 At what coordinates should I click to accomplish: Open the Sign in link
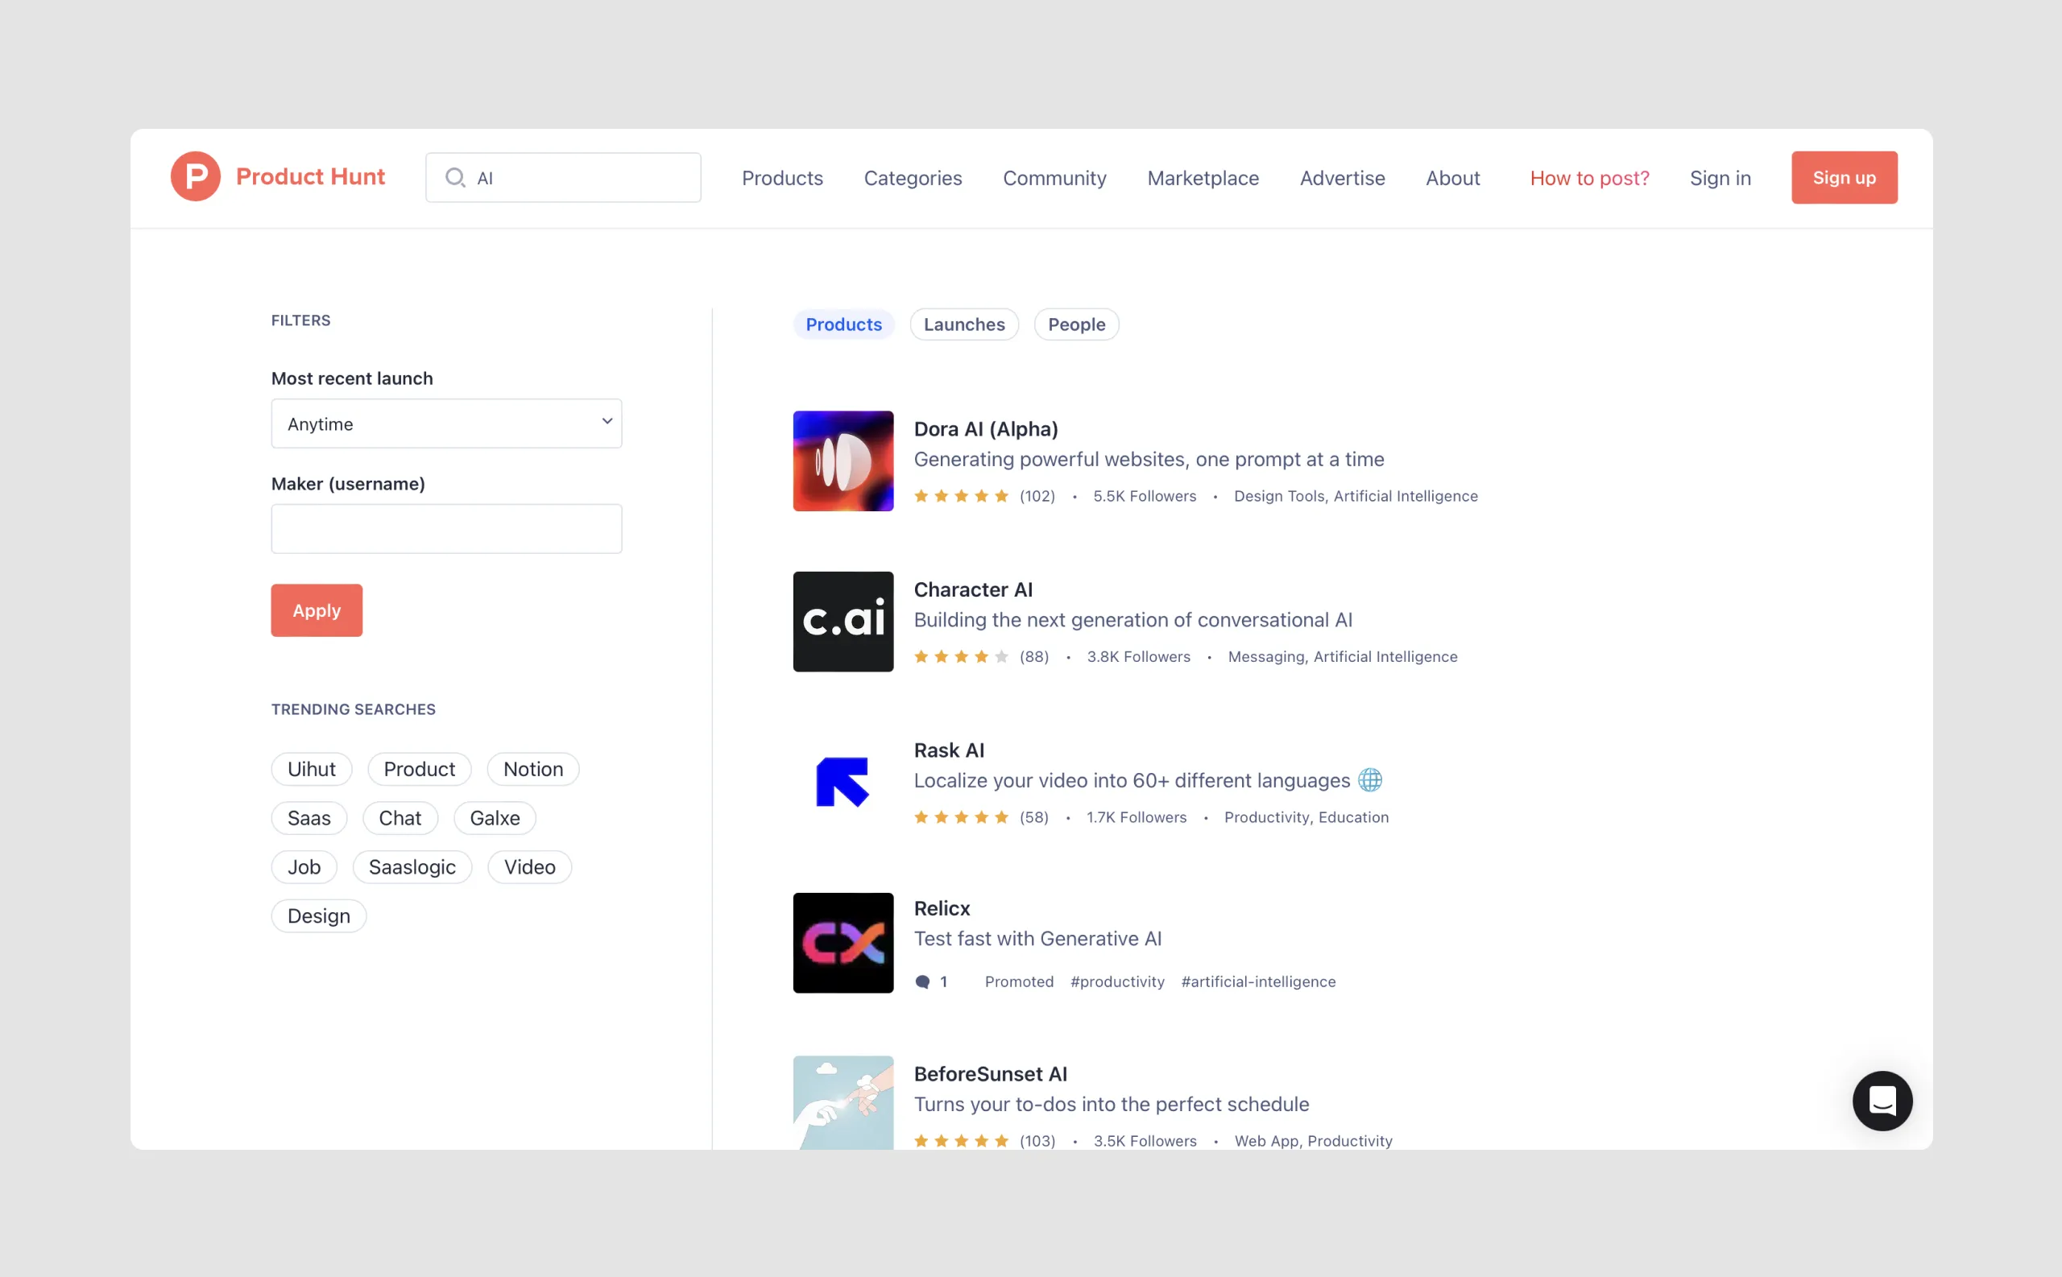[x=1720, y=178]
